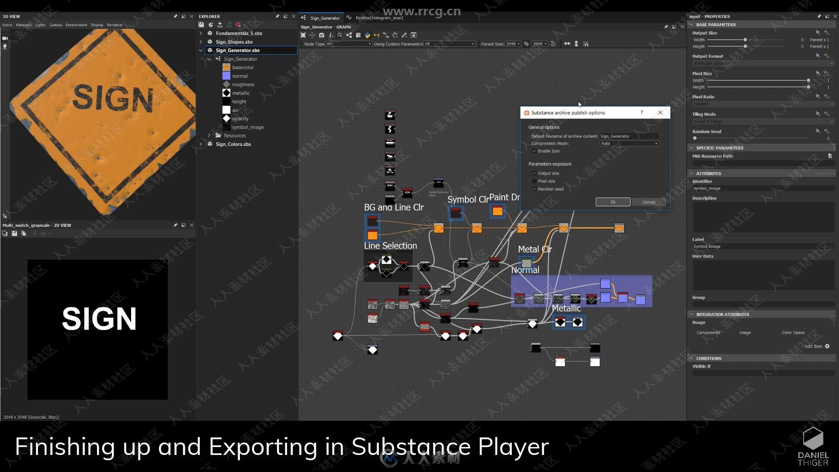The height and width of the screenshot is (472, 839).
Task: Click the save bitmap icon in 2D view toolbar
Action: point(14,233)
